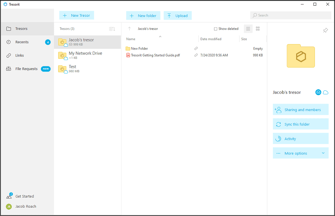The height and width of the screenshot is (216, 335).
Task: Maximize the Tresorit window
Action: pos(315,4)
